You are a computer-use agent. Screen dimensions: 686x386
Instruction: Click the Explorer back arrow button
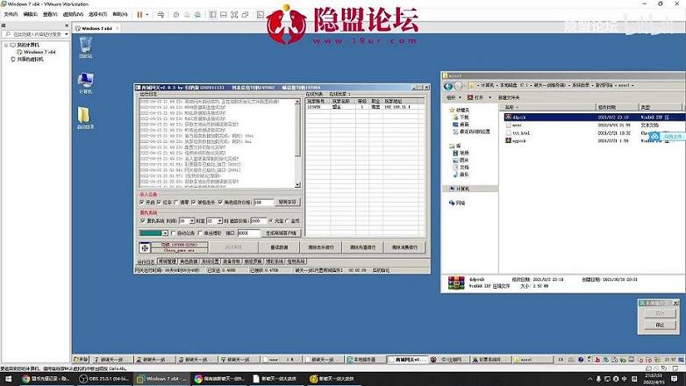448,86
